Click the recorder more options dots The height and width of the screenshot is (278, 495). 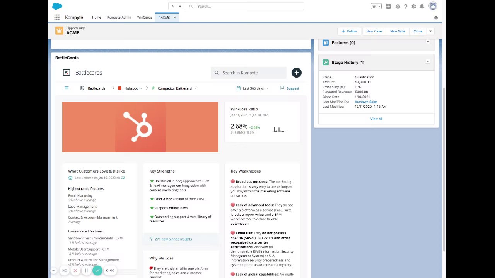[54, 271]
